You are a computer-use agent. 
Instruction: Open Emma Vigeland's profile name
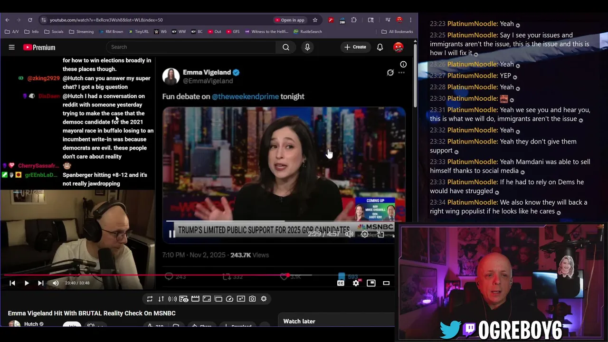point(207,72)
